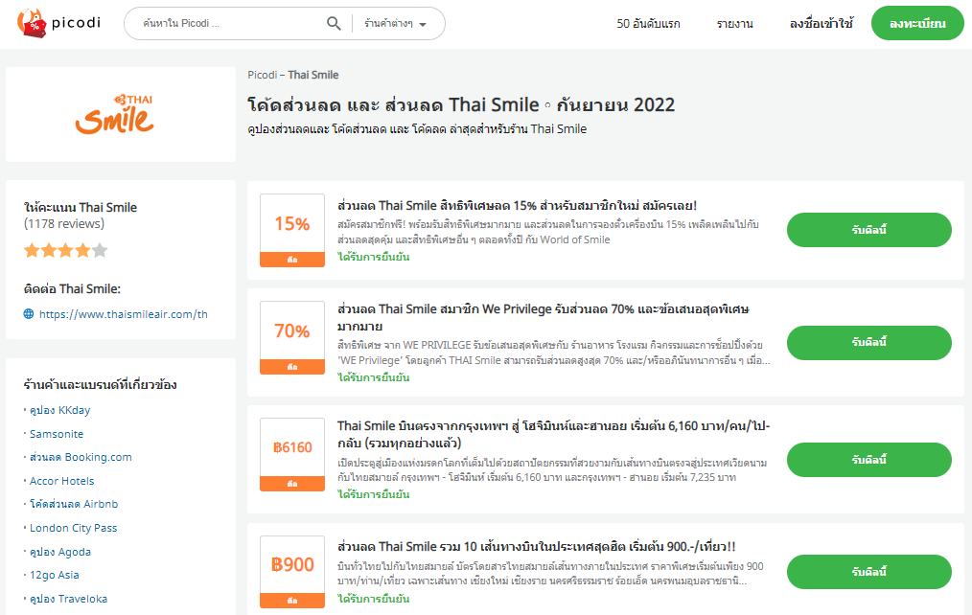Click รับดีลนี้ for the 15% deal
972x615 pixels.
(x=869, y=230)
